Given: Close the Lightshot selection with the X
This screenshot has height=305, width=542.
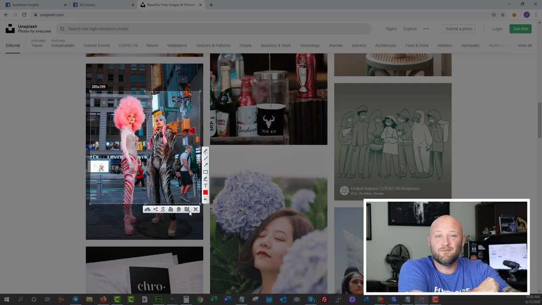Looking at the screenshot, I should pos(196,209).
